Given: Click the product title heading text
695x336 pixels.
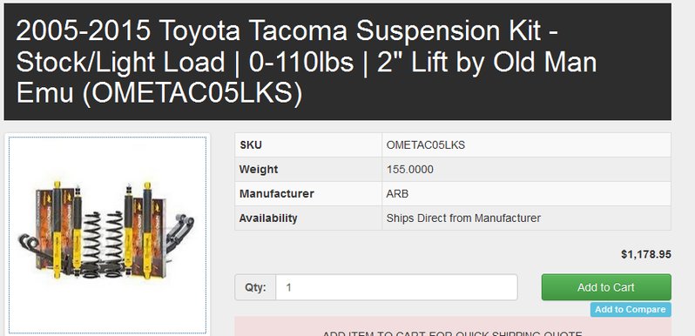Looking at the screenshot, I should 307,62.
